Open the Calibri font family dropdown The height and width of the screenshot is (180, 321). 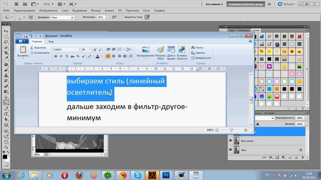click(x=80, y=49)
